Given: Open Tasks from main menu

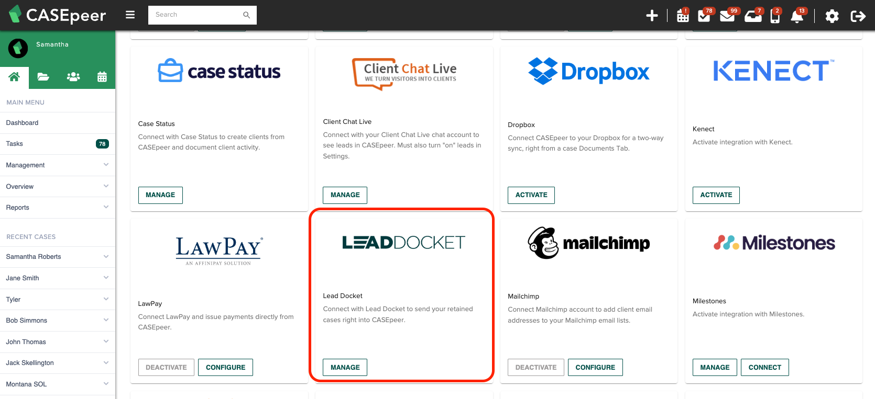Looking at the screenshot, I should (x=58, y=144).
